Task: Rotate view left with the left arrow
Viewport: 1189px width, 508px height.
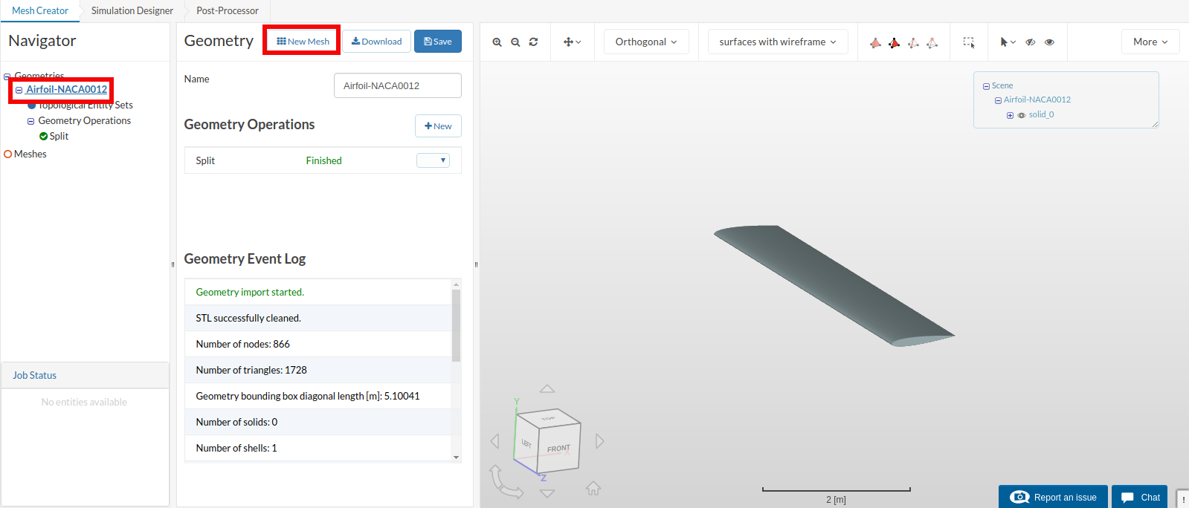Action: pyautogui.click(x=495, y=441)
